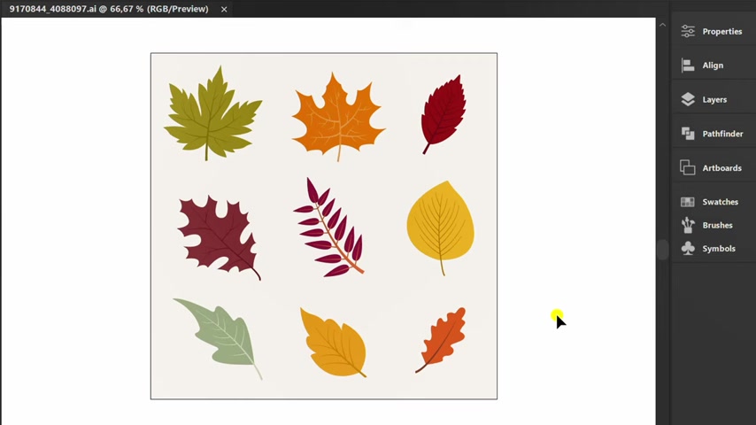Close the 9170844_4088097.ai document tab
The width and height of the screenshot is (756, 425).
(224, 9)
